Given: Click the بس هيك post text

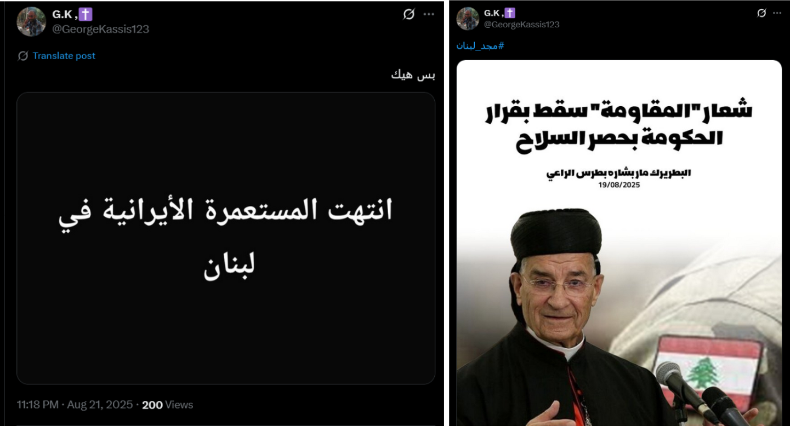Looking at the screenshot, I should coord(413,76).
